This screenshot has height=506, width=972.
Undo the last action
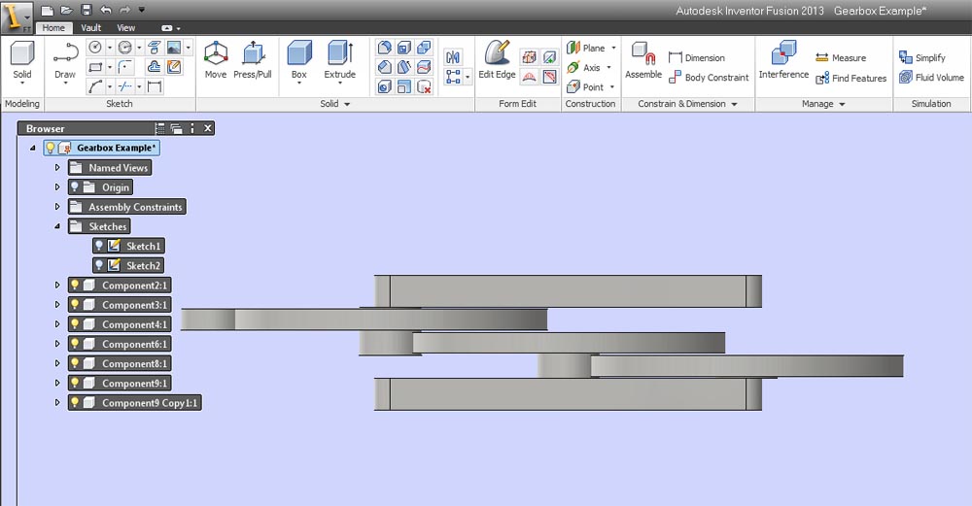point(106,10)
